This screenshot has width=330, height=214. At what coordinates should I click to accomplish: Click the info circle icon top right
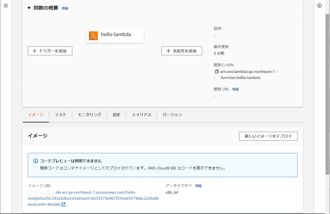click(320, 5)
